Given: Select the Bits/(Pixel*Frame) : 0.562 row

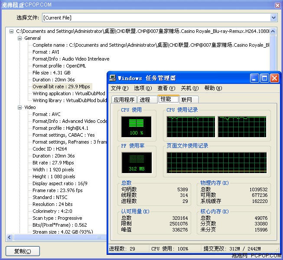Looking at the screenshot, I should pyautogui.click(x=60, y=225).
